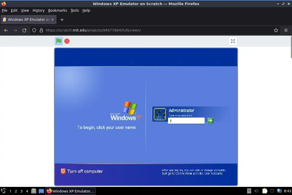This screenshot has width=292, height=195.
Task: Select the Windows XP Emulator tab
Action: tap(28, 20)
